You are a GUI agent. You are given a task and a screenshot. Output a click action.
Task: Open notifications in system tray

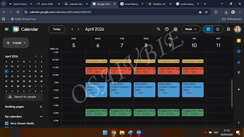pos(238,132)
